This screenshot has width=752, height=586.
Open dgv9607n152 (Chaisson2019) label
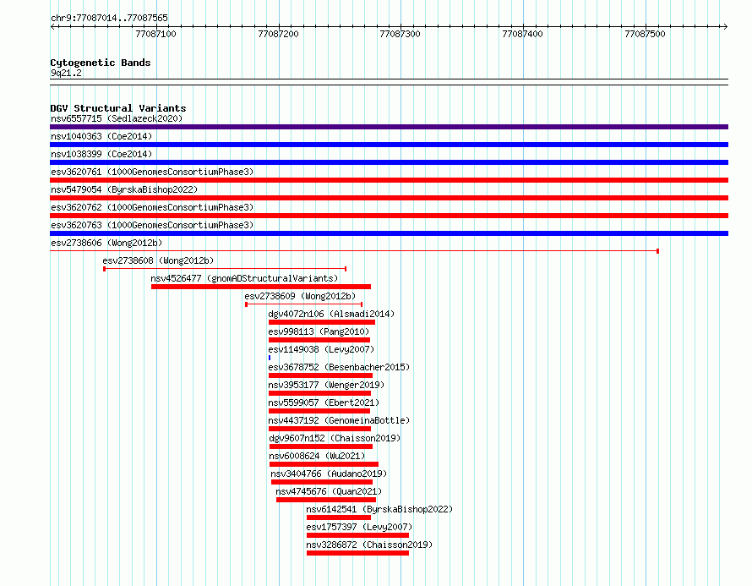point(335,438)
